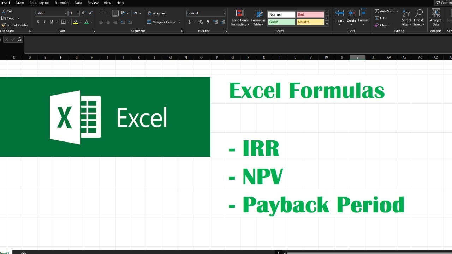Open the Draw ribbon tab
The width and height of the screenshot is (452, 254).
point(20,3)
